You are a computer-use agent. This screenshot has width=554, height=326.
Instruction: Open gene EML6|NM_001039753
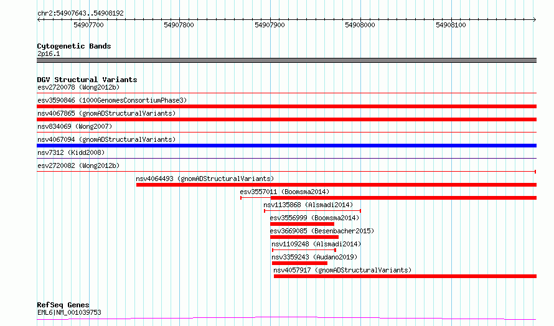coord(69,312)
